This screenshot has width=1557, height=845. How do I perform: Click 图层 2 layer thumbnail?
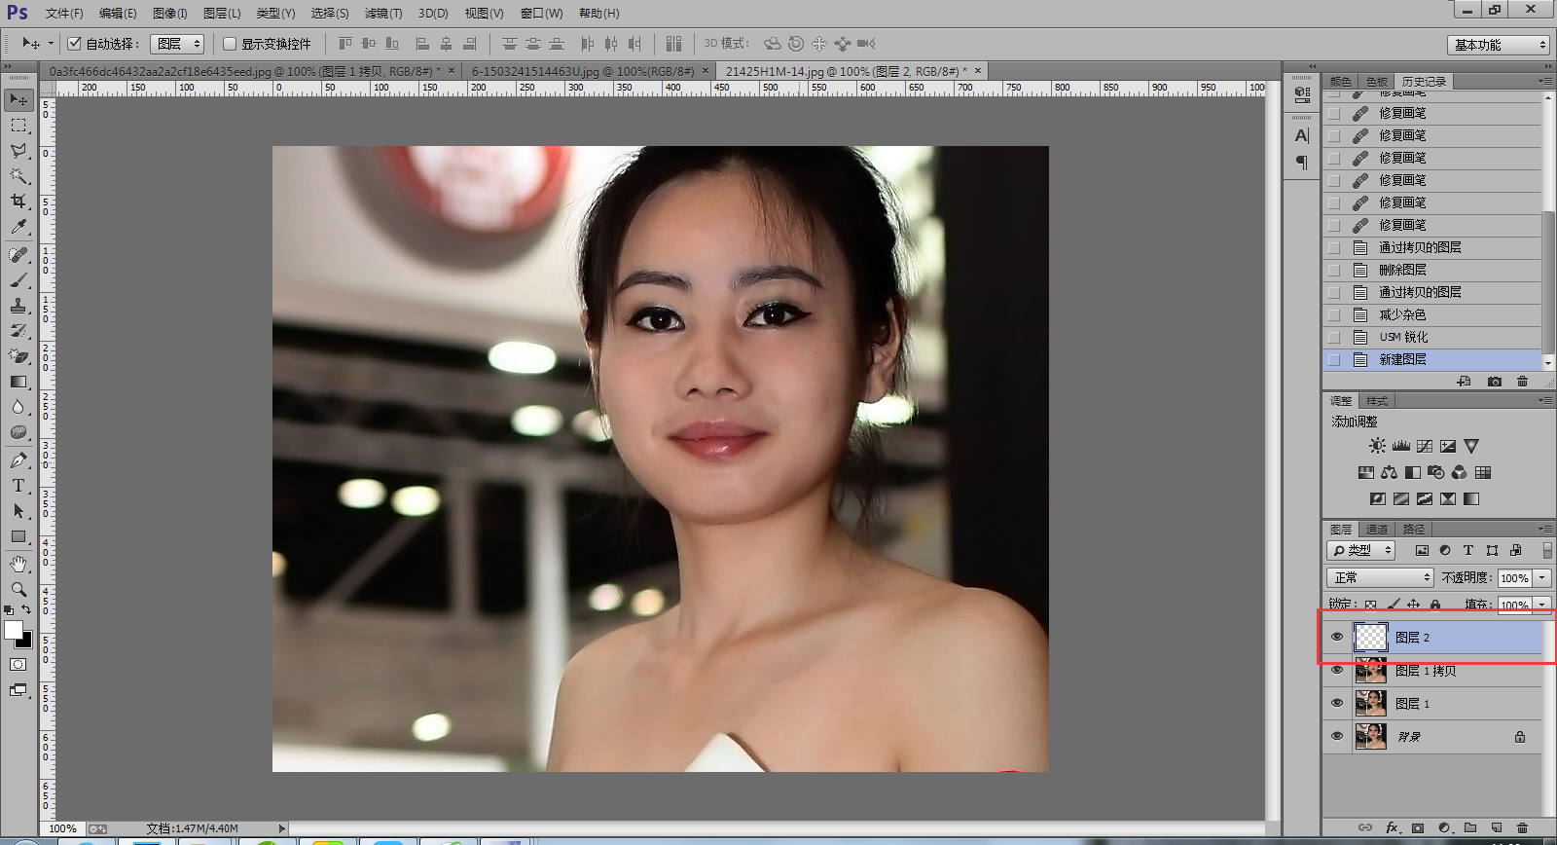1371,637
